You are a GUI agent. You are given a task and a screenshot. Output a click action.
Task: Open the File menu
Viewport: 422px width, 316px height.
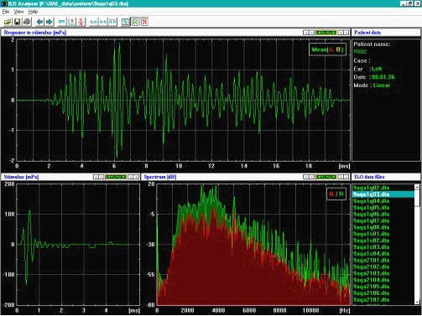6,12
